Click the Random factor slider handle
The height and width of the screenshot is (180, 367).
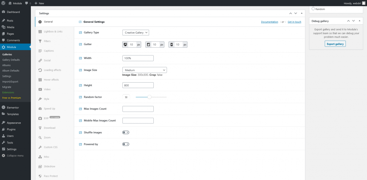[x=149, y=97]
